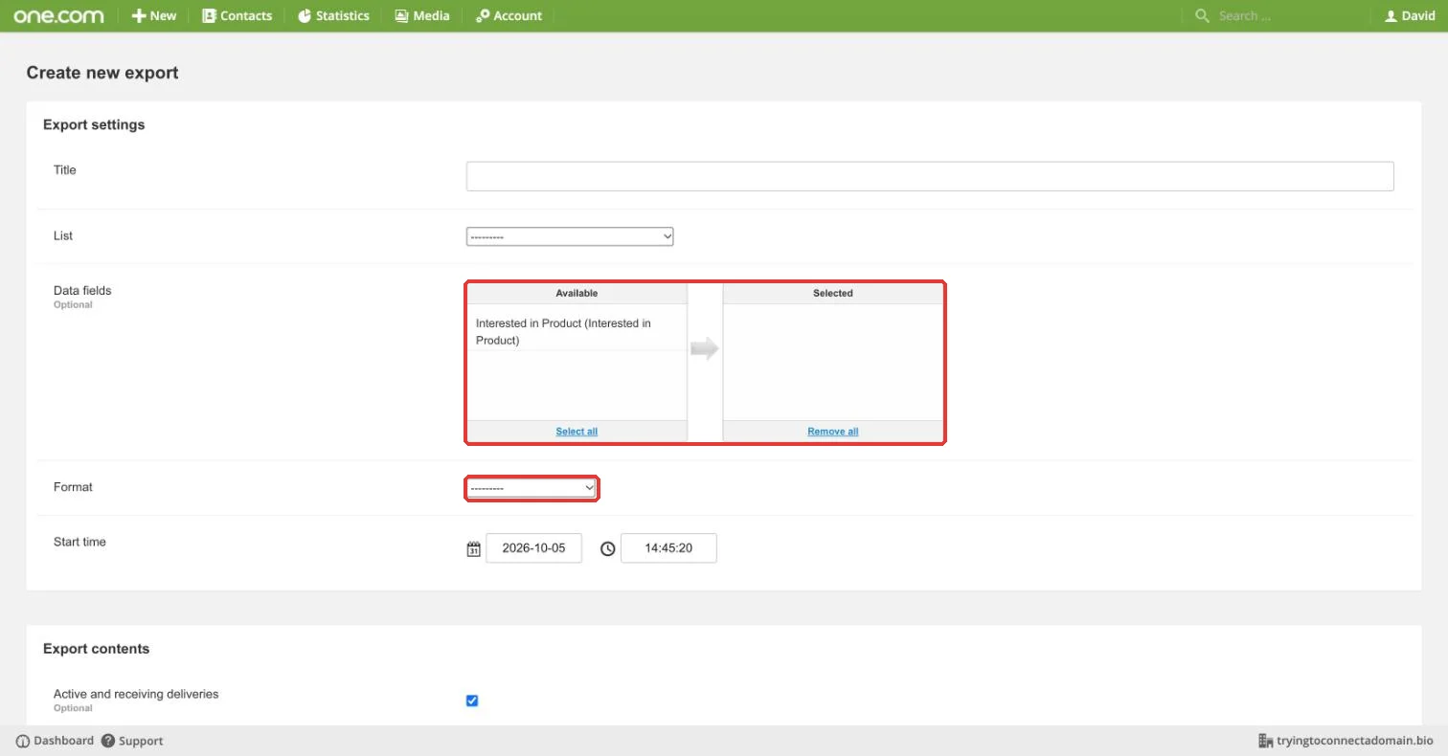The width and height of the screenshot is (1448, 756).
Task: Expand the Format dropdown
Action: click(532, 488)
